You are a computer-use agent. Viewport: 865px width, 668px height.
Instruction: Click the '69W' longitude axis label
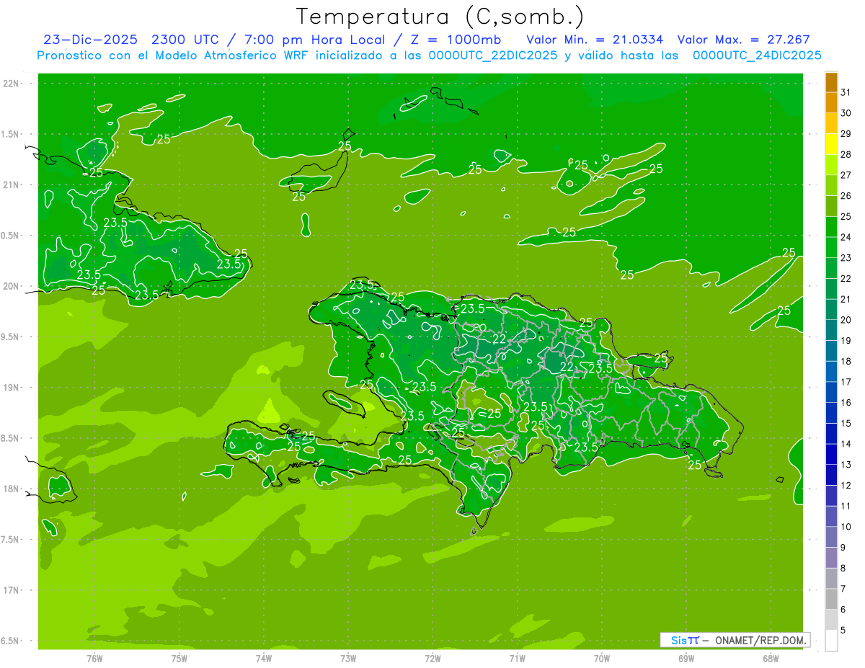coord(686,658)
